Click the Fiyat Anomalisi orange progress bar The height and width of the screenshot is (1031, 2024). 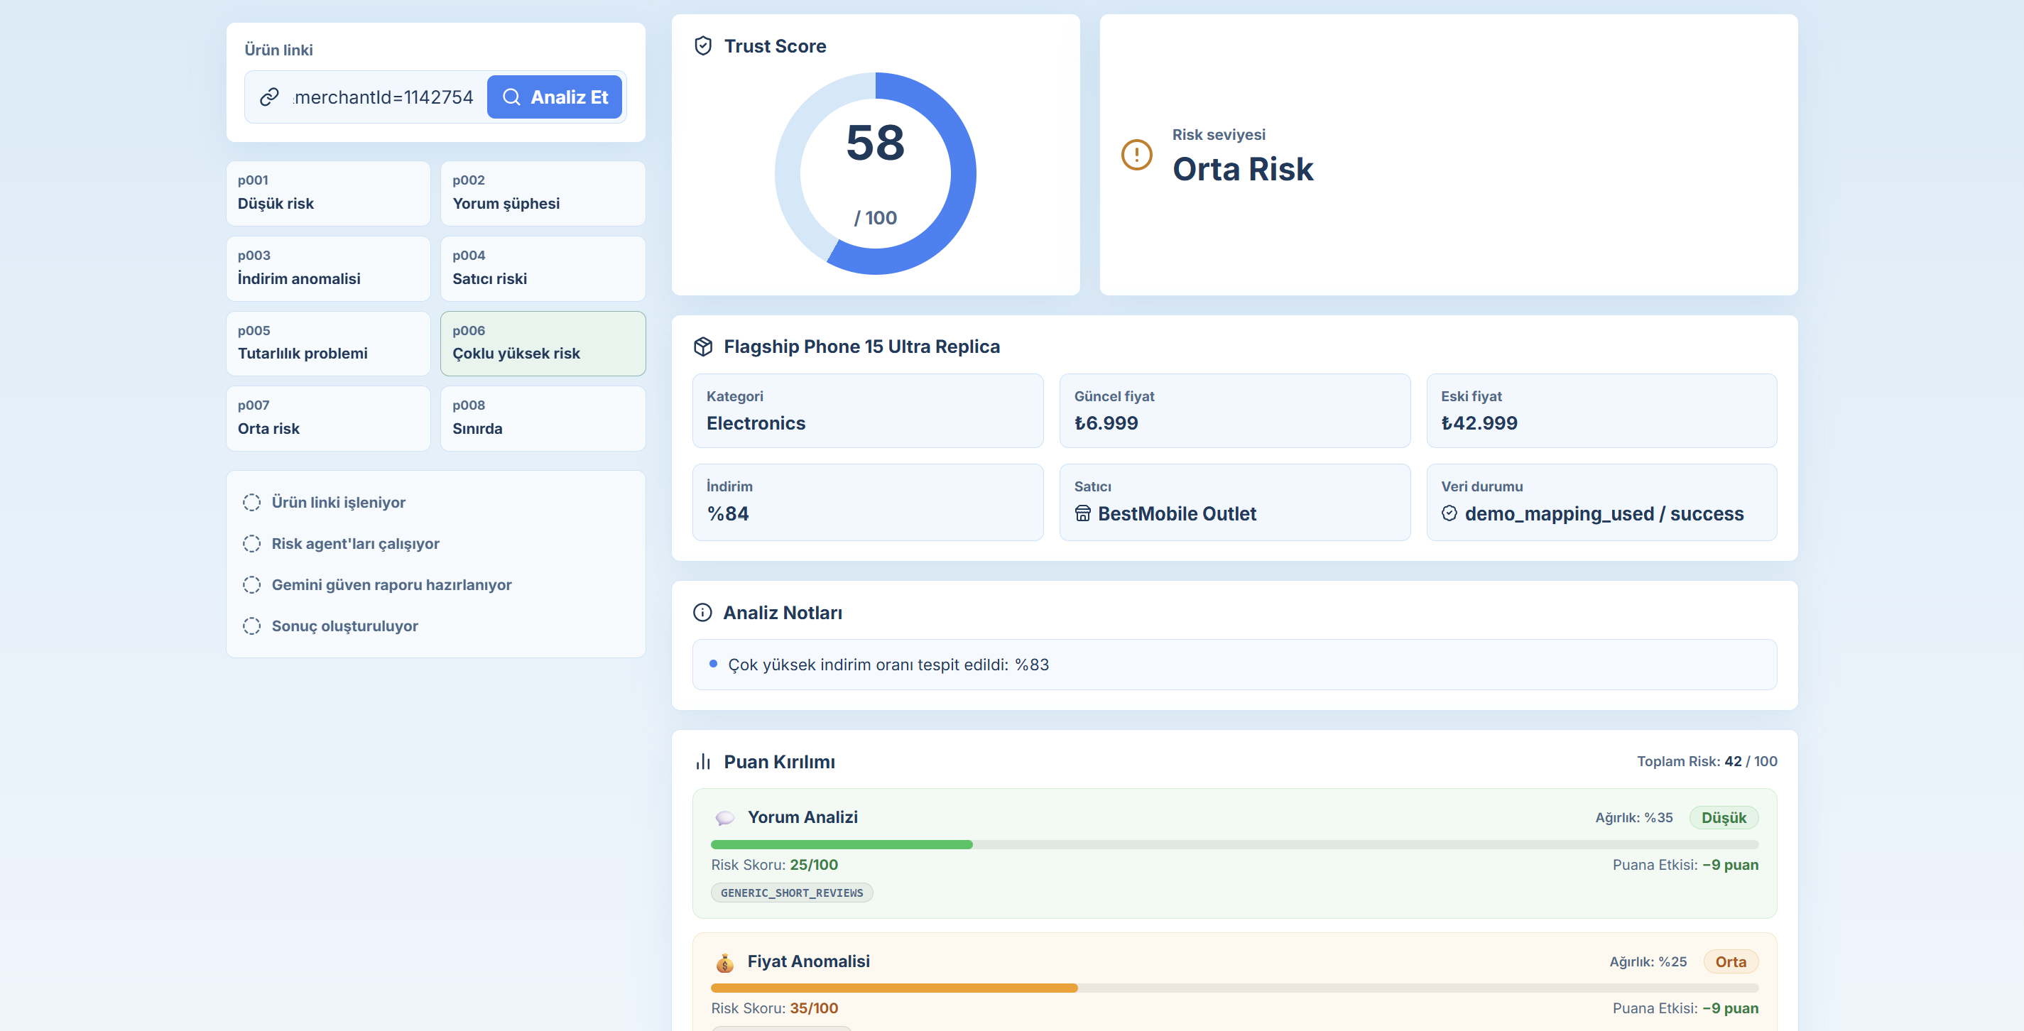[x=894, y=988]
